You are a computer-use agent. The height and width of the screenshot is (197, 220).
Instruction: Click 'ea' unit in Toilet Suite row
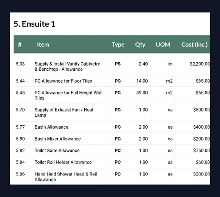(170, 151)
